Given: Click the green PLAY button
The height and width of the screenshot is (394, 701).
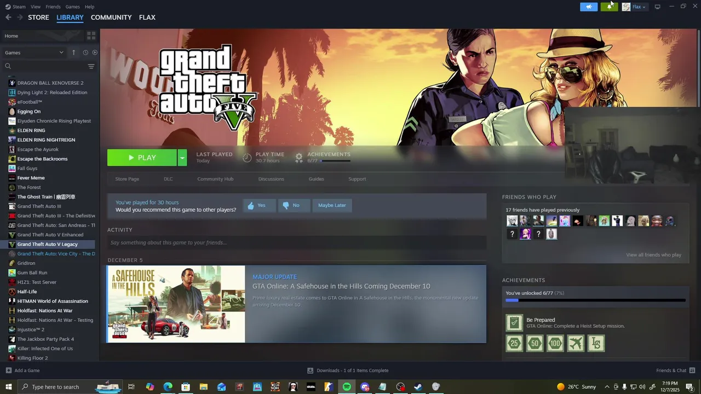Looking at the screenshot, I should point(142,158).
